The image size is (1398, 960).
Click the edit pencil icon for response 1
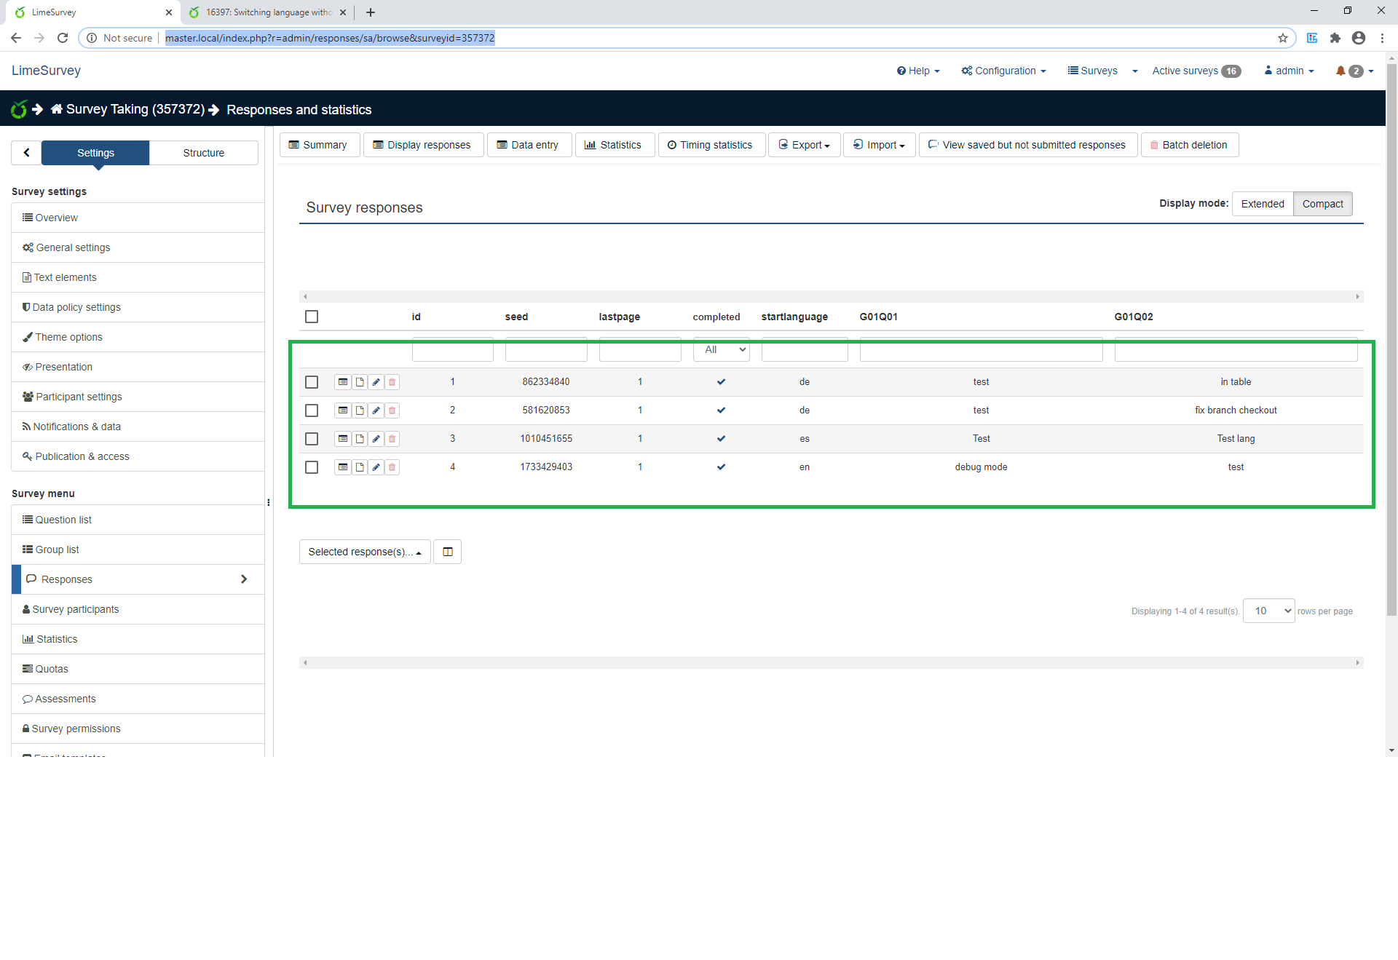(x=376, y=382)
